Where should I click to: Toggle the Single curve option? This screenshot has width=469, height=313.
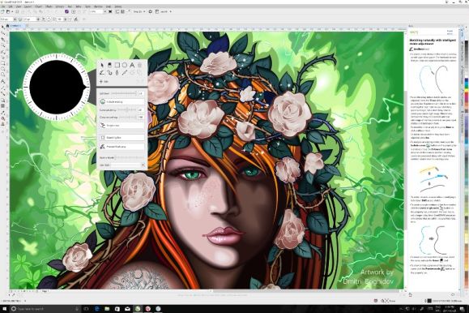click(x=122, y=126)
